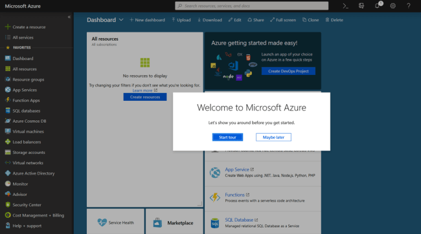Viewport: 421px width, 234px height.
Task: Click the Advisor icon
Action: coord(8,194)
